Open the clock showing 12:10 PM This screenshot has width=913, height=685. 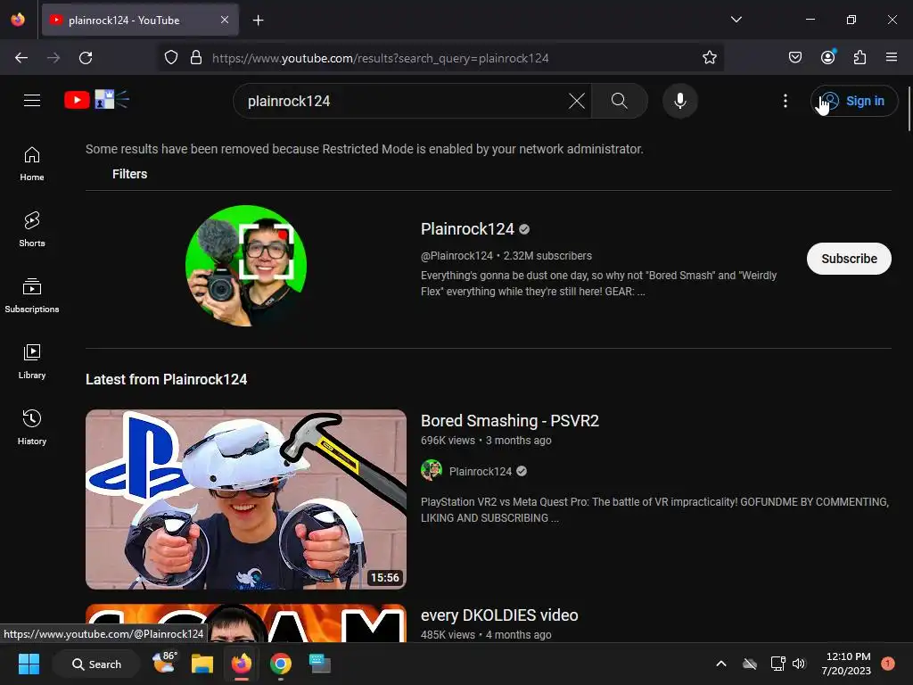point(846,664)
